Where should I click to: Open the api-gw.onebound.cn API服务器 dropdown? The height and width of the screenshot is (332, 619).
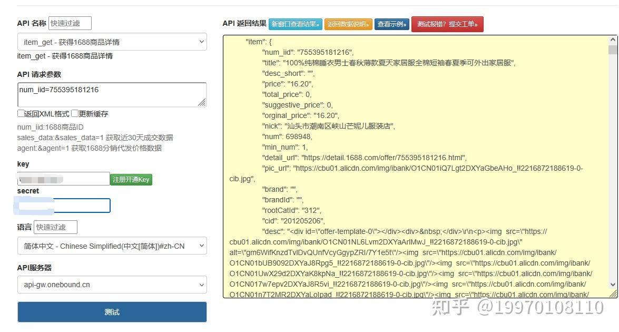point(112,285)
